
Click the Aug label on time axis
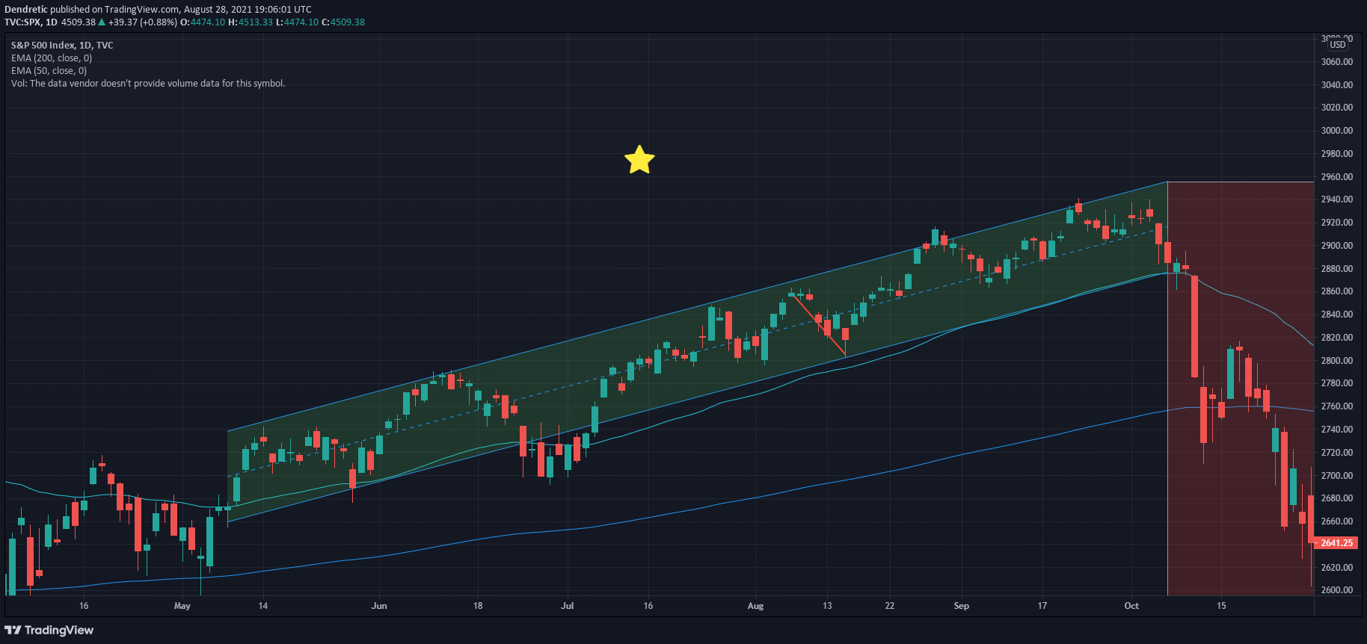(755, 606)
